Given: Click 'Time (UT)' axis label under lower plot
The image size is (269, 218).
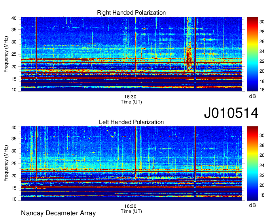Looking at the screenshot, I should 131,211.
